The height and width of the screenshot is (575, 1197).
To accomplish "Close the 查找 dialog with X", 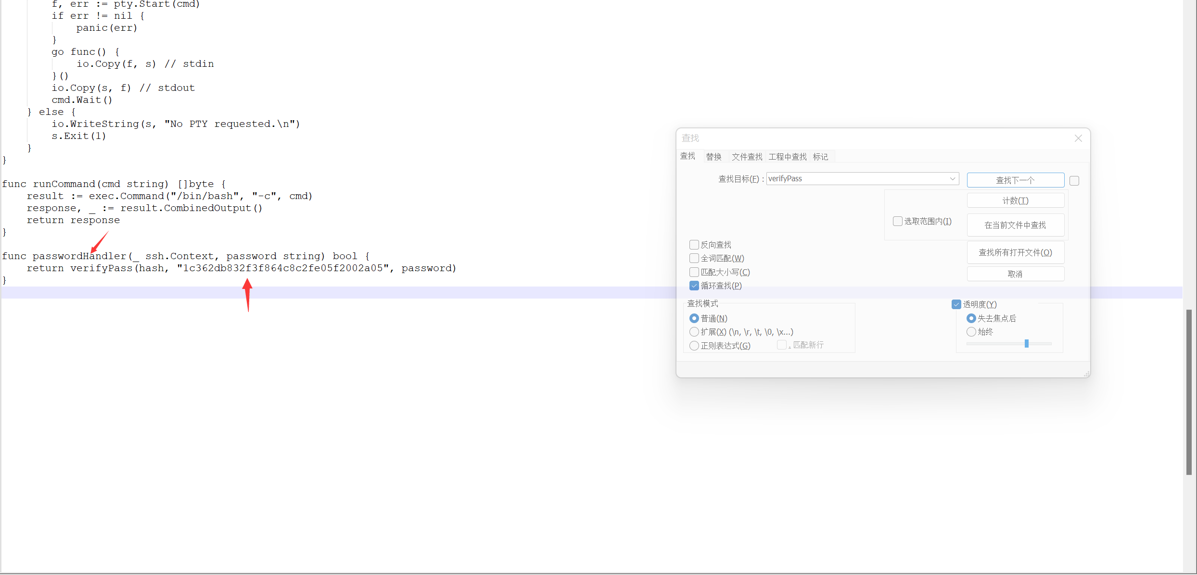I will pyautogui.click(x=1078, y=138).
